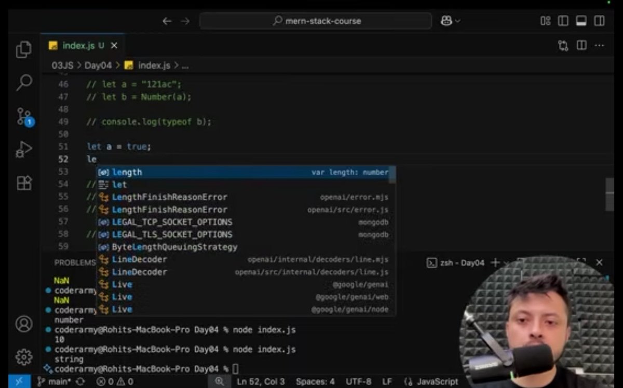
Task: Maximize the panel size icon
Action: coord(581,262)
